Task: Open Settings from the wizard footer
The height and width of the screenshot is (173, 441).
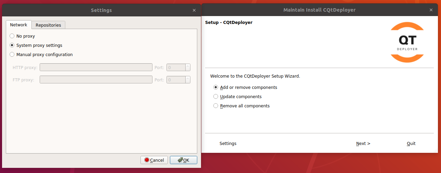Action: (x=228, y=144)
